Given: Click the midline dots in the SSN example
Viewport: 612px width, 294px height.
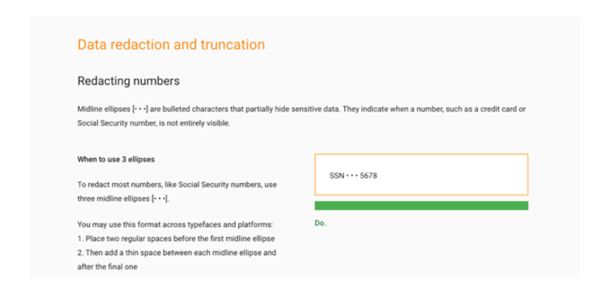Looking at the screenshot, I should click(352, 176).
